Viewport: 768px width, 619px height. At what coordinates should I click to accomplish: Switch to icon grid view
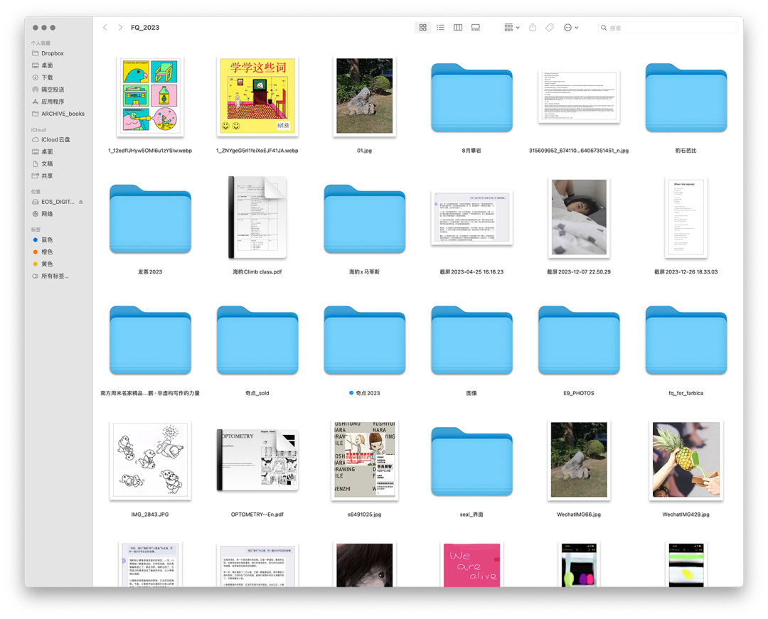(x=422, y=28)
